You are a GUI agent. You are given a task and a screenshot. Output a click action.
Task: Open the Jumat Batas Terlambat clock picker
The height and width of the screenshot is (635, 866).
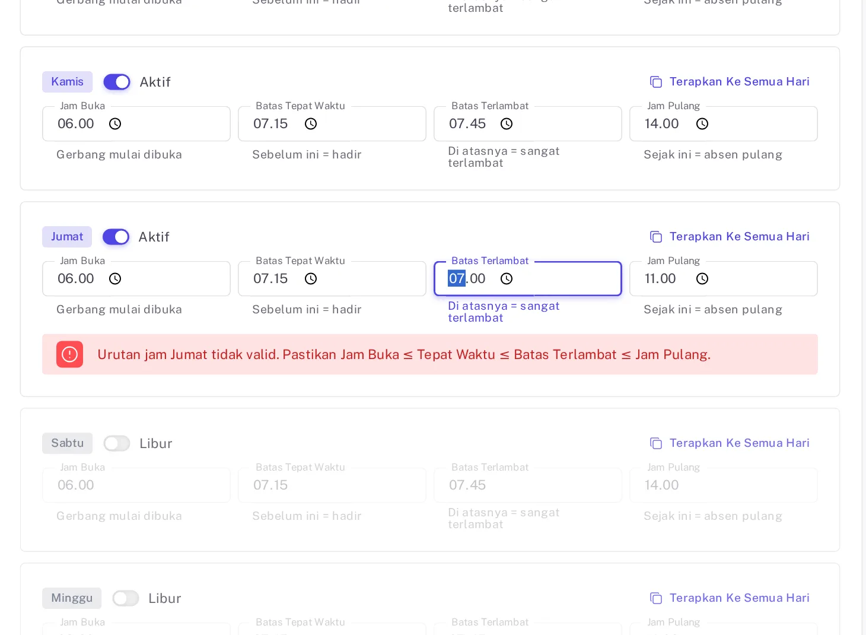tap(507, 279)
